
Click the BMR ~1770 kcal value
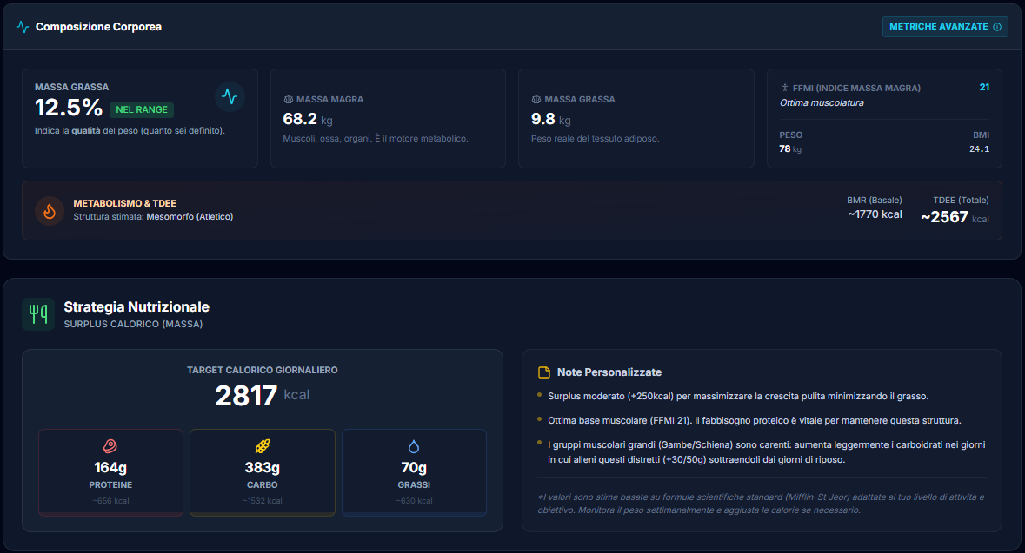(x=875, y=214)
